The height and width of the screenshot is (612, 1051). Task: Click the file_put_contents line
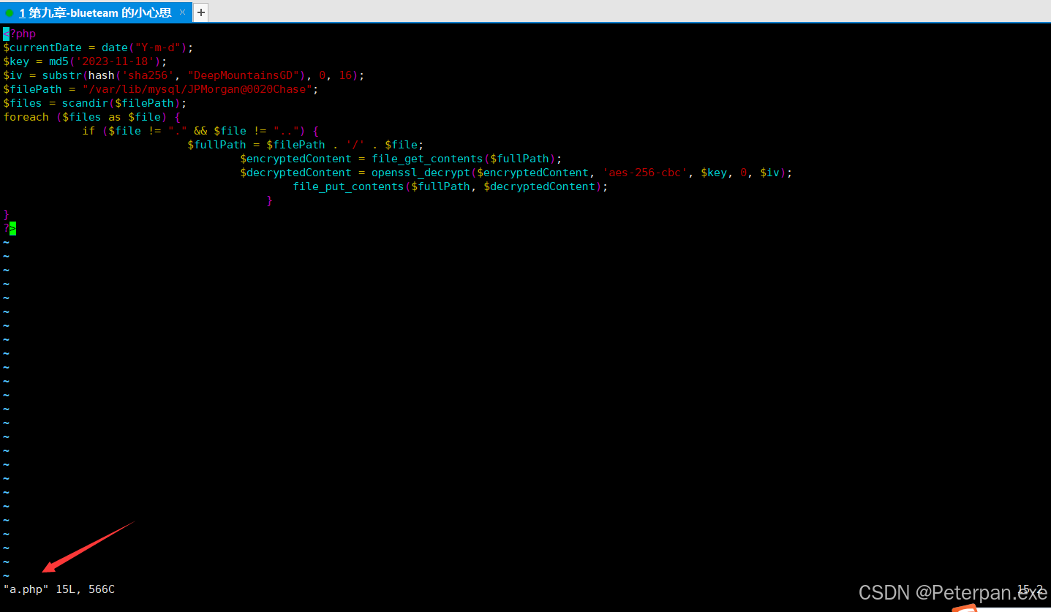pyautogui.click(x=451, y=186)
